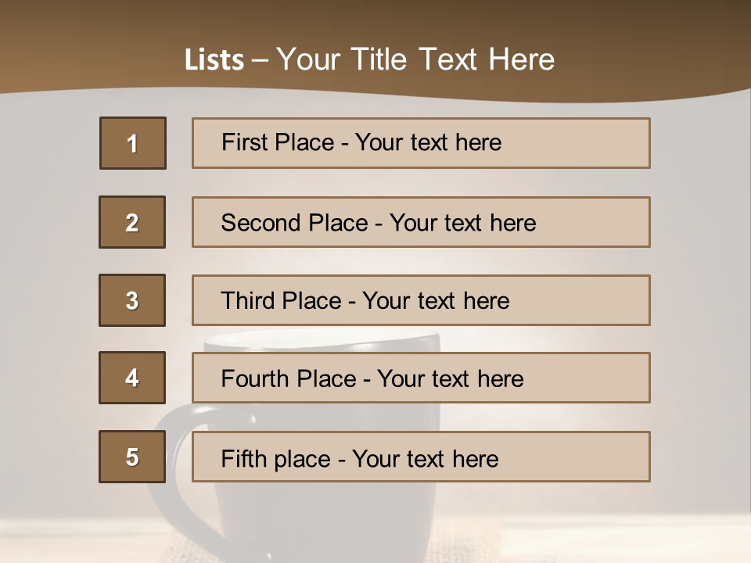Viewport: 751px width, 563px height.
Task: Select the brown number 5 box
Action: 132,457
